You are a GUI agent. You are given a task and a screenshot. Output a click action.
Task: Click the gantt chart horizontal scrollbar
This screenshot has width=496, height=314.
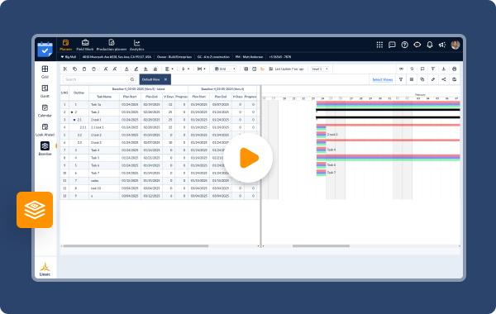[321, 245]
